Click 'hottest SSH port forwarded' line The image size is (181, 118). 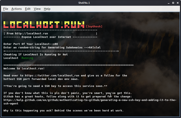[41, 79]
